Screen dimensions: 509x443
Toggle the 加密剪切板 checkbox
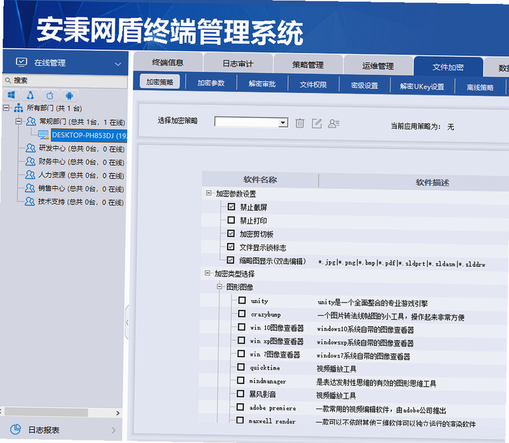pyautogui.click(x=231, y=233)
